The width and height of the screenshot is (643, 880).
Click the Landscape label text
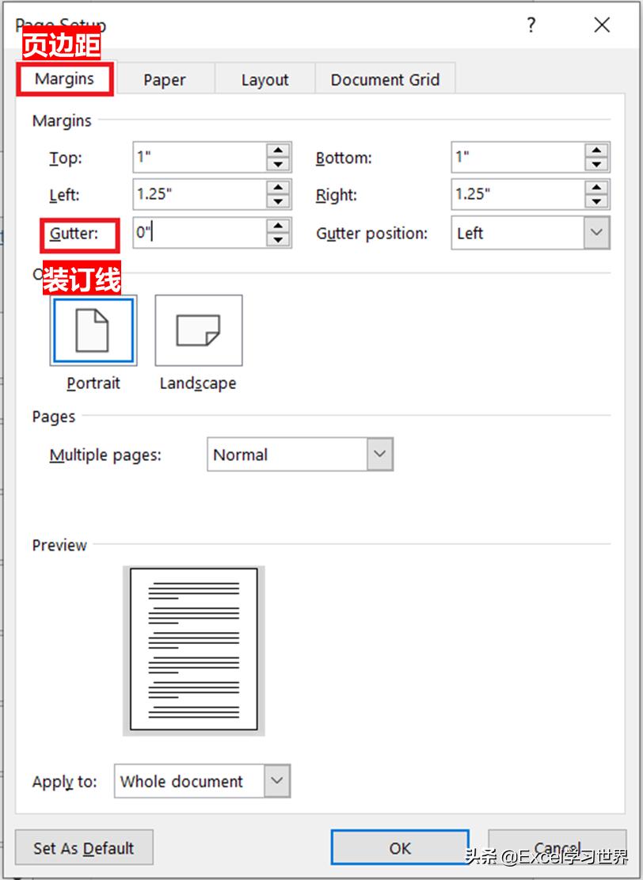coord(198,383)
